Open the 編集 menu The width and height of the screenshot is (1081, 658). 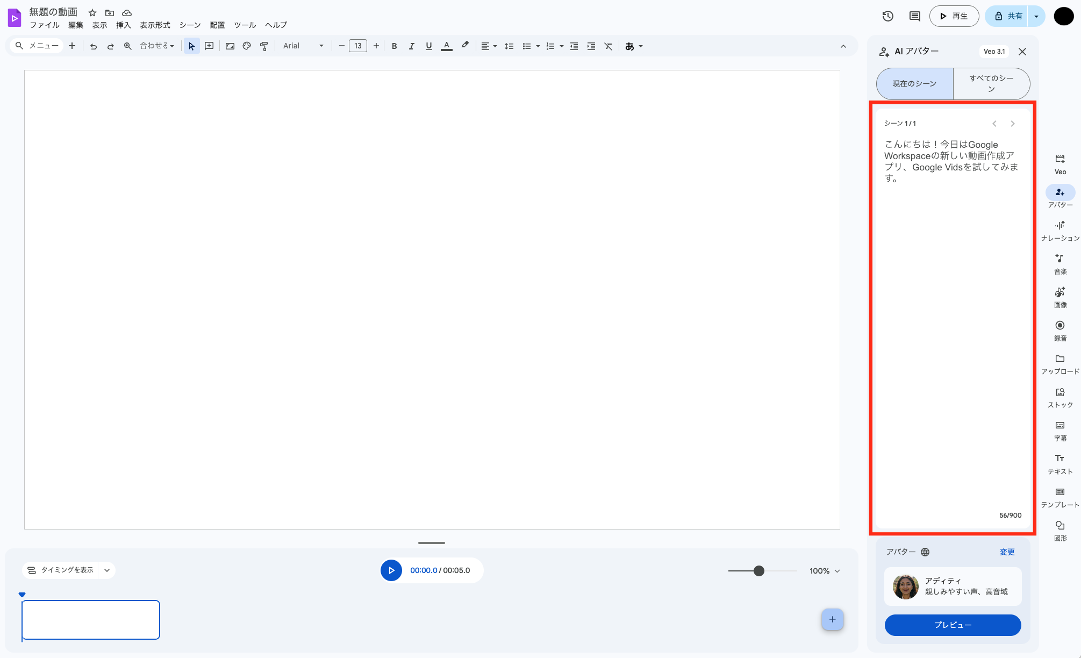76,25
